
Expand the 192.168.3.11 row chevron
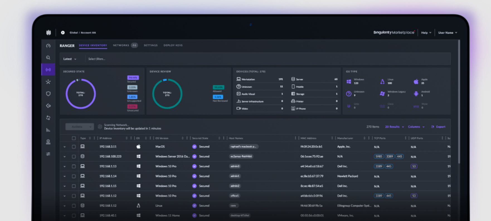click(x=65, y=147)
